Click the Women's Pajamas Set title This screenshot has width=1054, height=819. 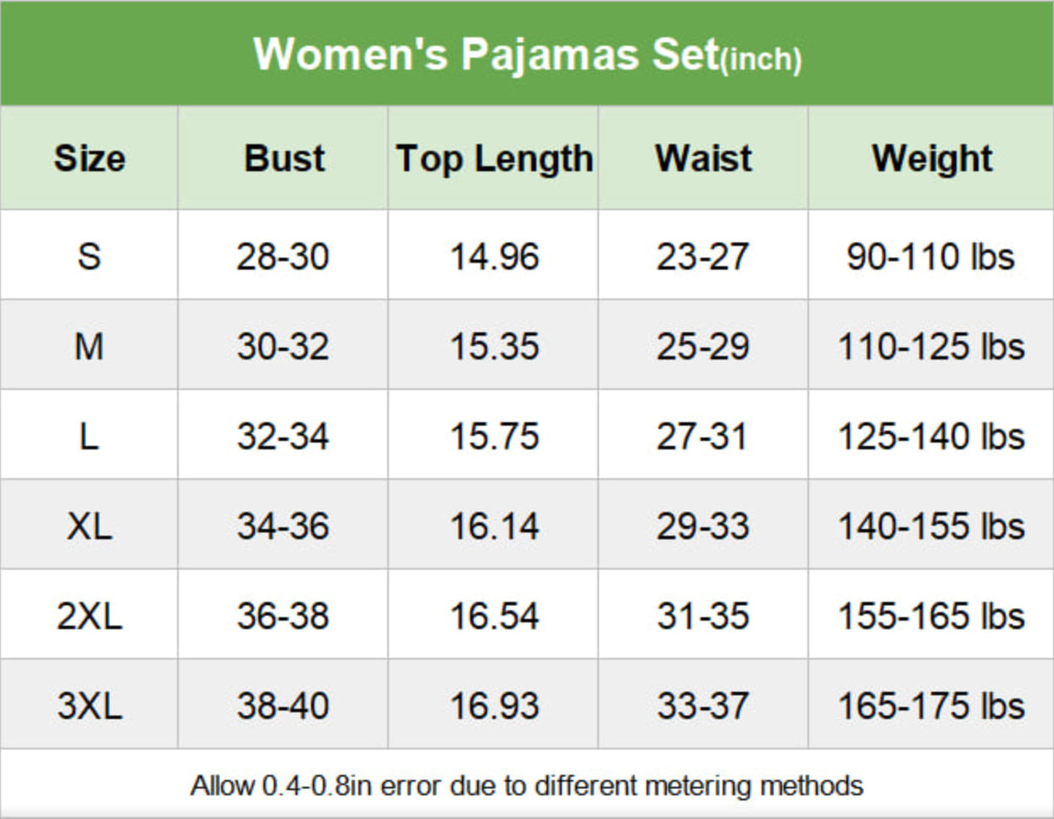pyautogui.click(x=527, y=55)
